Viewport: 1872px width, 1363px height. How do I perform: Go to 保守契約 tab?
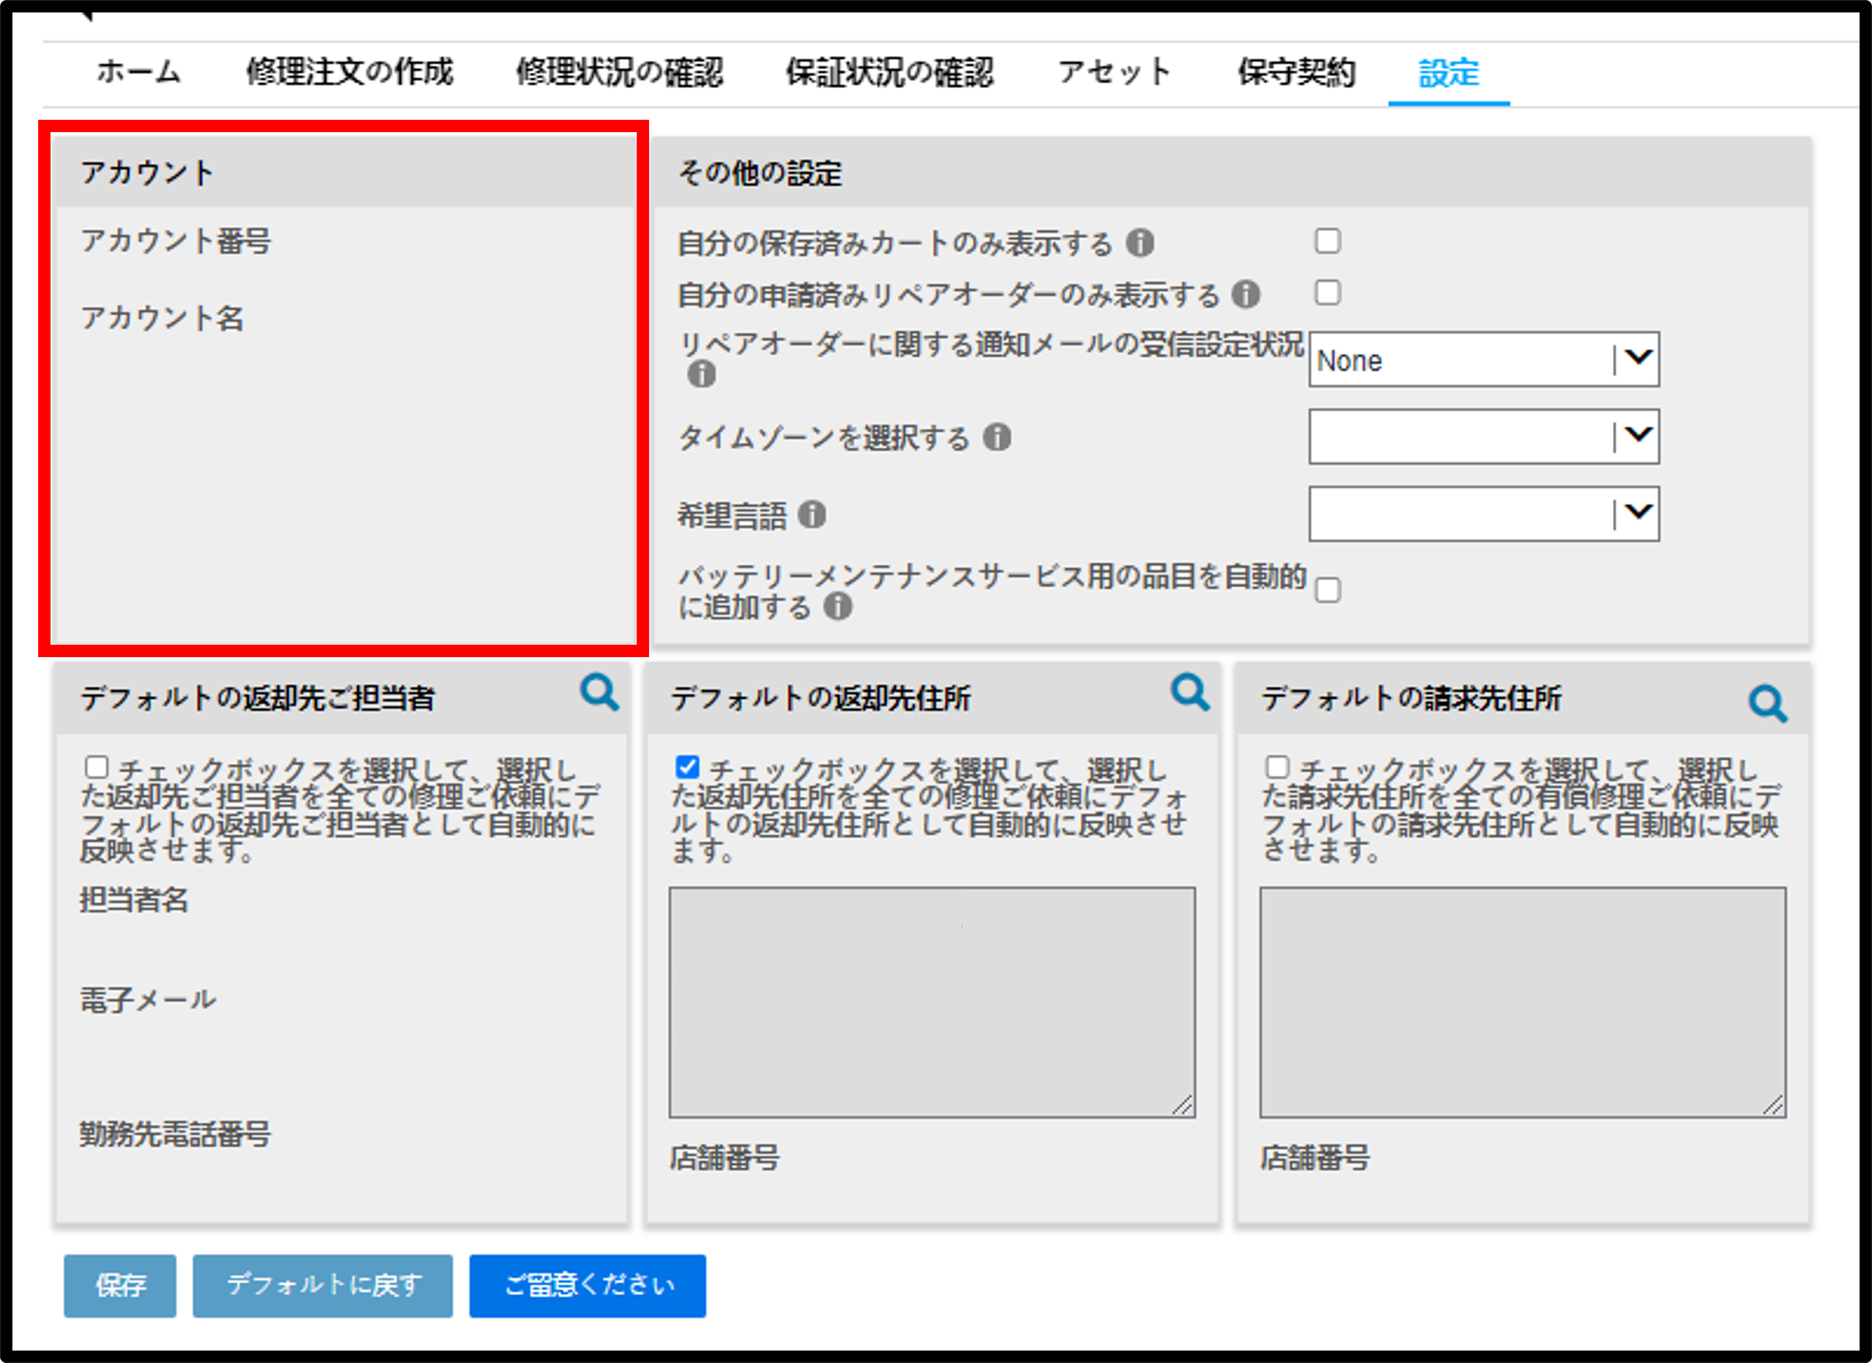(x=1297, y=72)
